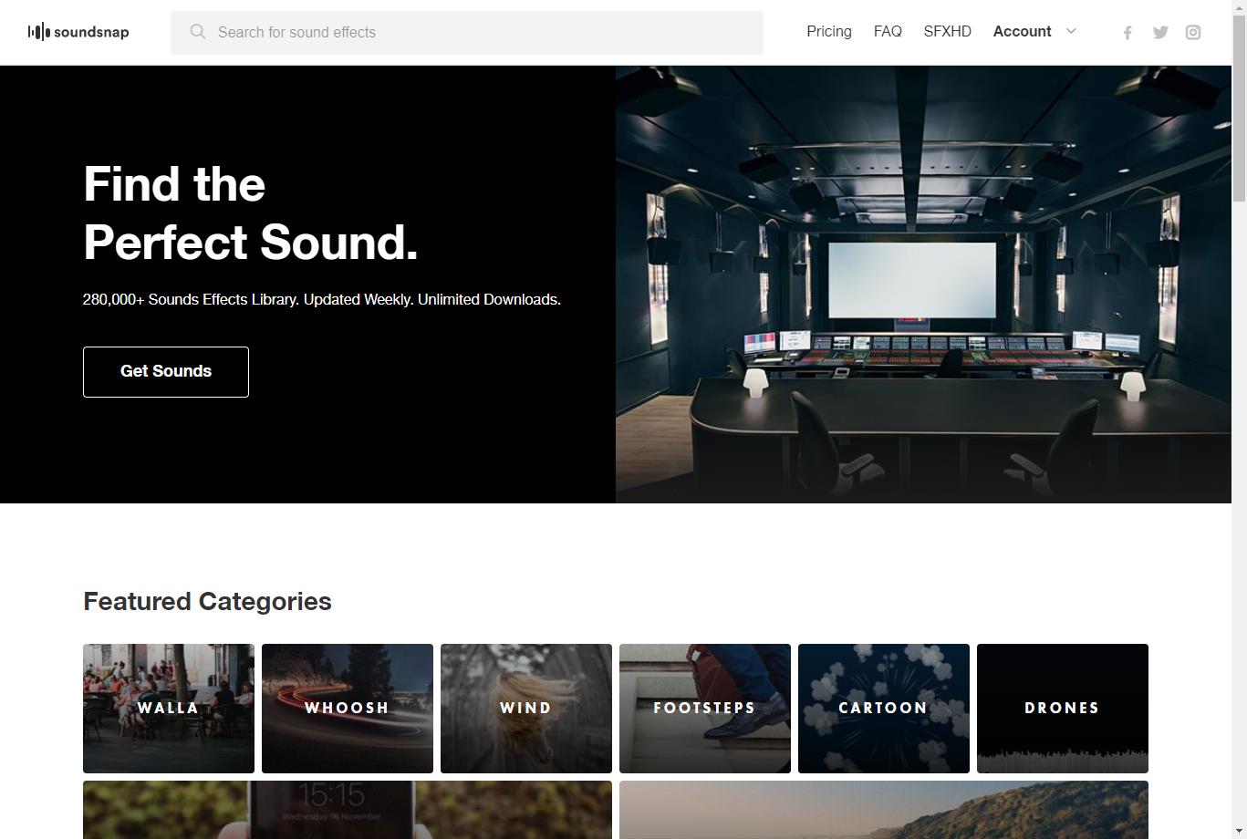
Task: Choose the Wind category tile
Action: (x=526, y=708)
